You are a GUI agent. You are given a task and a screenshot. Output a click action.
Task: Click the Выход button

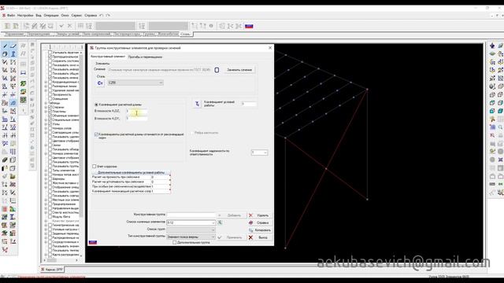point(259,237)
